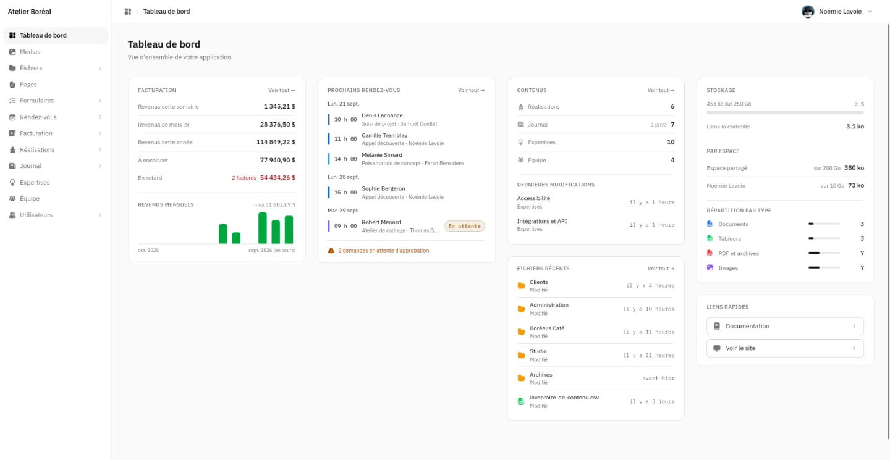Viewport: 890px width, 460px height.
Task: Click the En attente badge
Action: point(465,226)
